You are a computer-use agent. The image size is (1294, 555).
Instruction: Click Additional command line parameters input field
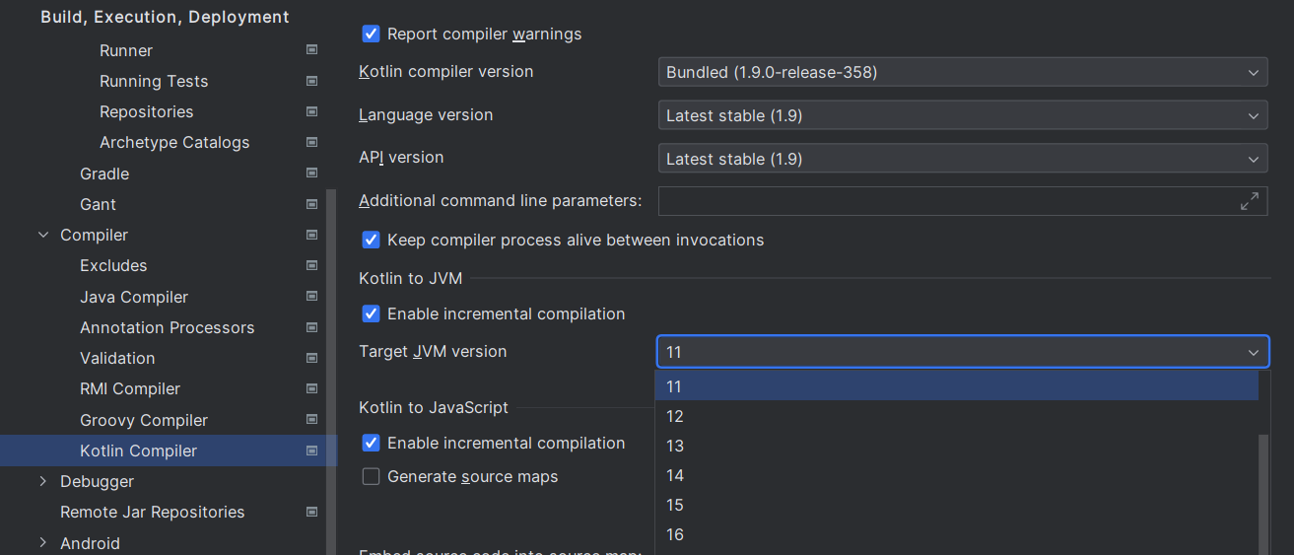[x=946, y=201]
